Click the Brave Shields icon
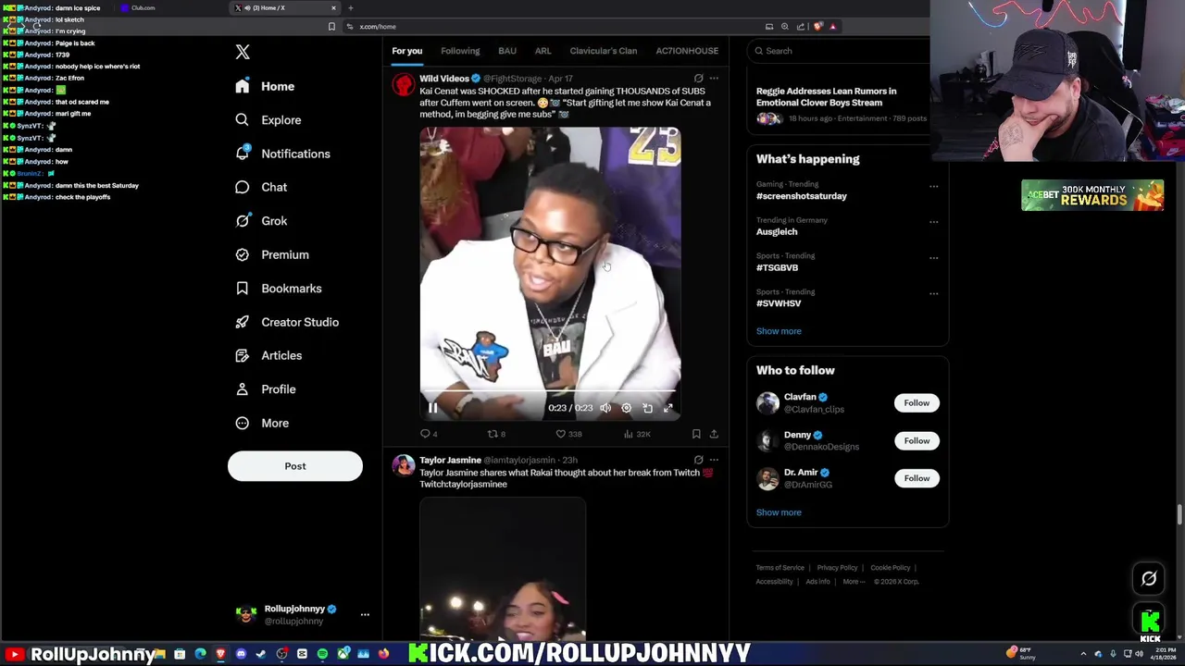The height and width of the screenshot is (666, 1185). tap(818, 27)
